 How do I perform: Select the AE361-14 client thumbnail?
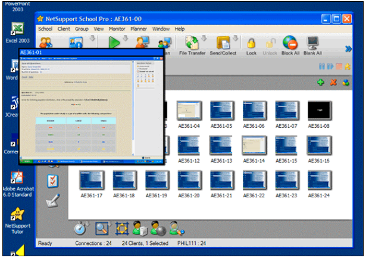tap(254, 145)
